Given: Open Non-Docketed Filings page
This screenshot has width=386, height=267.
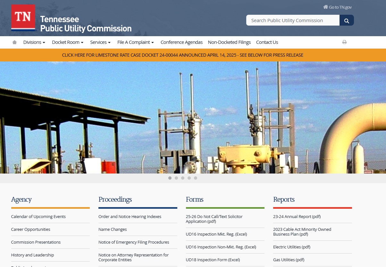Looking at the screenshot, I should [229, 42].
